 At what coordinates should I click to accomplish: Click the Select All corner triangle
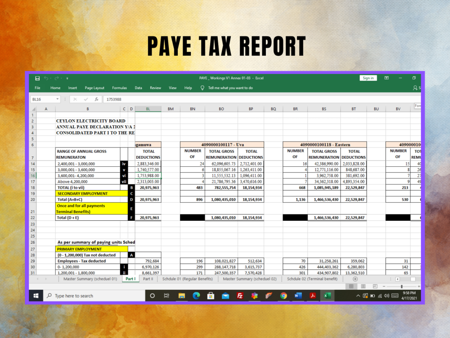coord(33,109)
